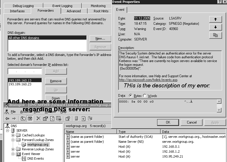
Task: Click OK in Event Properties
Action: click(x=168, y=122)
